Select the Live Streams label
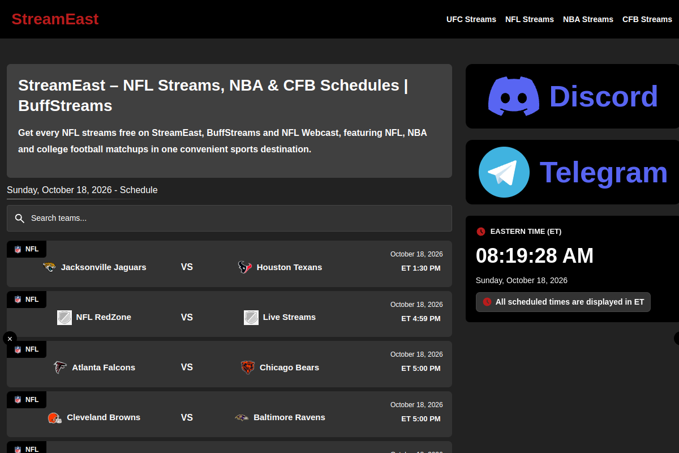This screenshot has height=453, width=679. click(x=289, y=317)
